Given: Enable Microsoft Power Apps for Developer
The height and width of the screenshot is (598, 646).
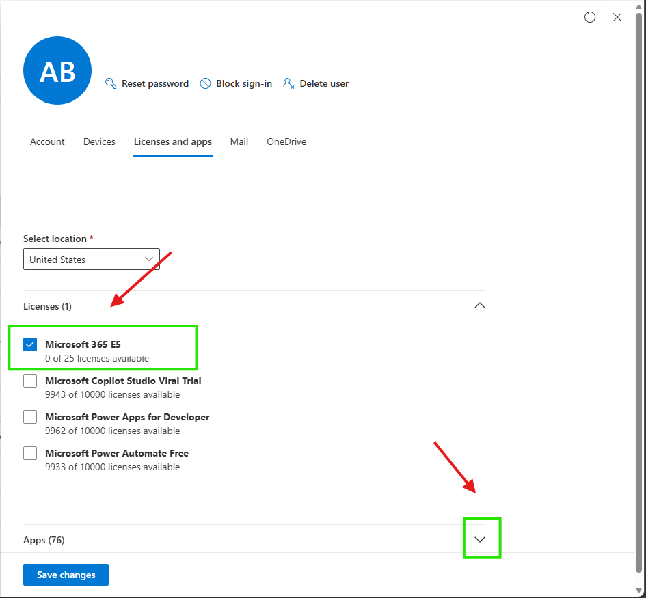Looking at the screenshot, I should pyautogui.click(x=30, y=417).
